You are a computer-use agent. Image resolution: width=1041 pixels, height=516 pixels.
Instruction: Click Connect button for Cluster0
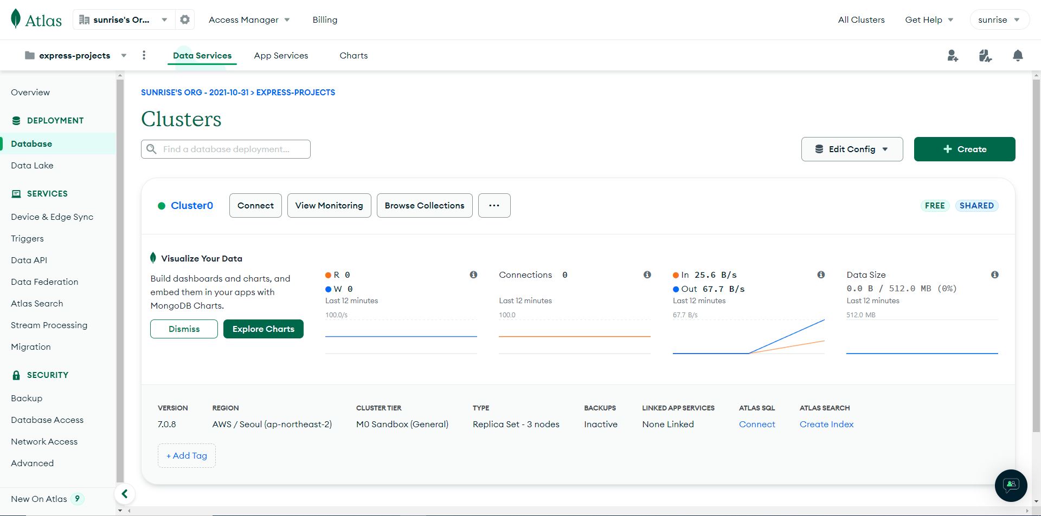(255, 205)
